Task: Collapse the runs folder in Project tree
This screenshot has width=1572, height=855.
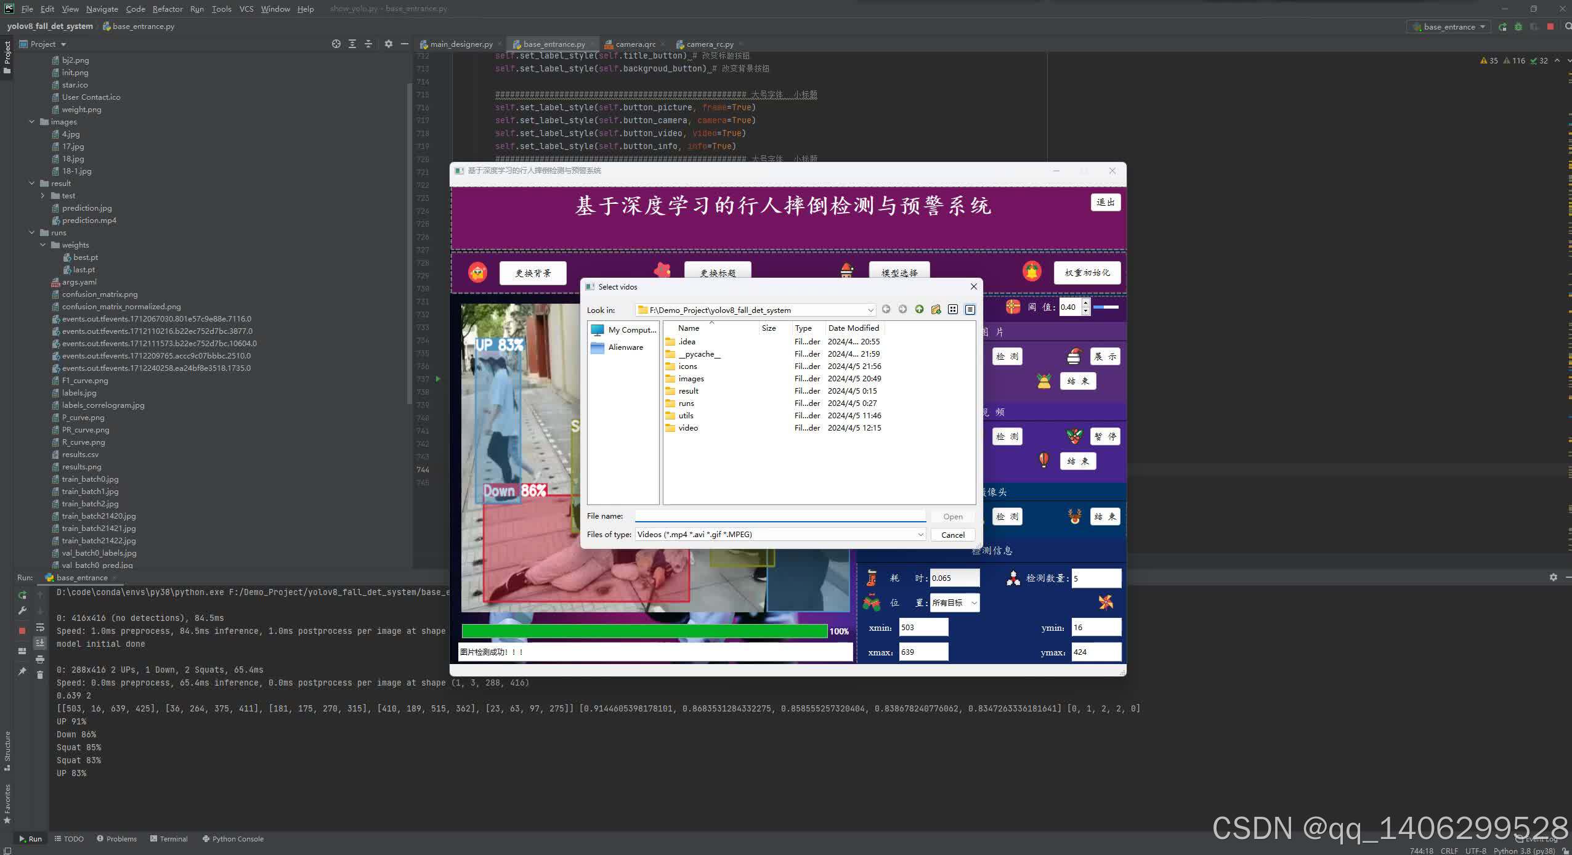Action: [32, 233]
